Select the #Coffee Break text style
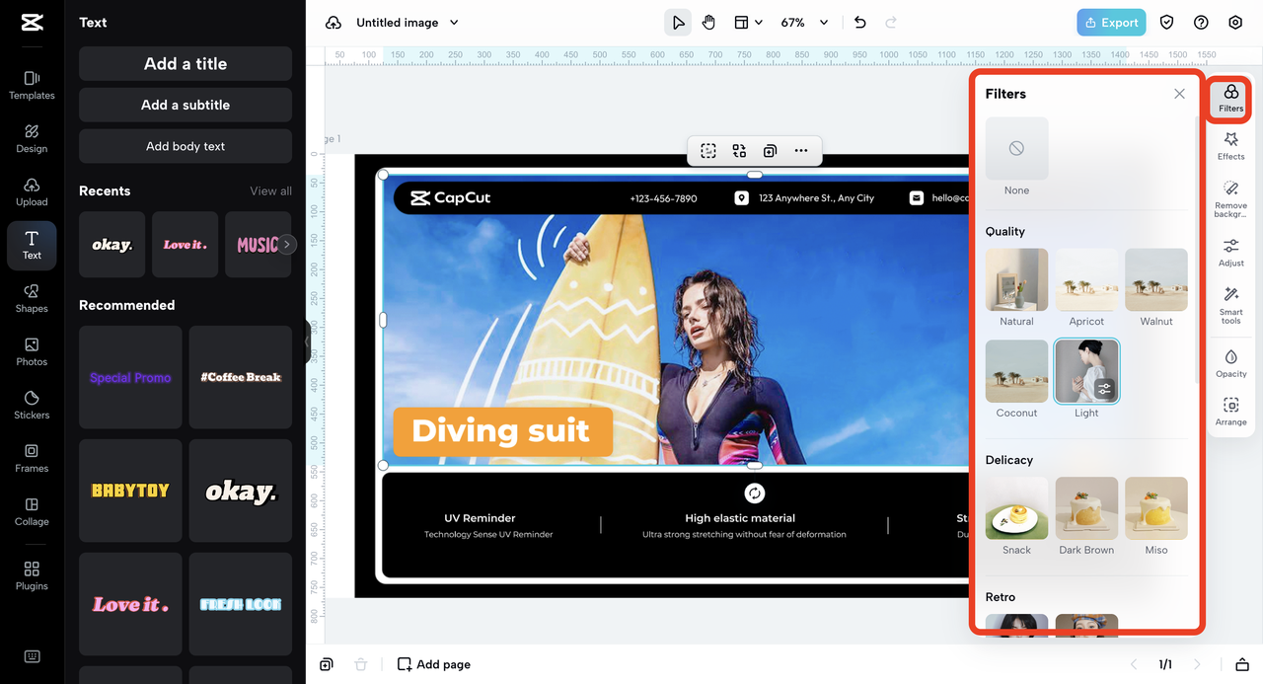 [241, 377]
